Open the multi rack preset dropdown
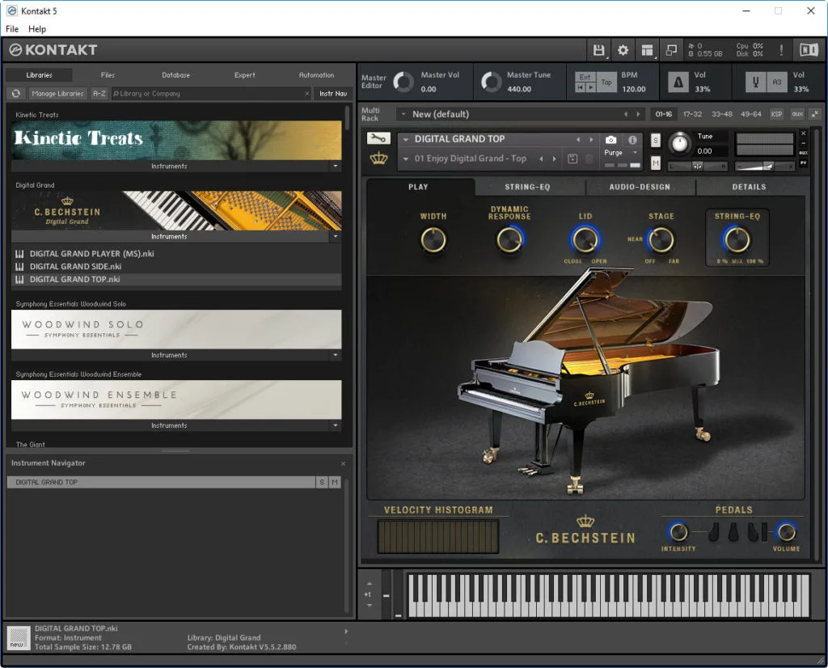Viewport: 828px width, 668px height. (404, 114)
